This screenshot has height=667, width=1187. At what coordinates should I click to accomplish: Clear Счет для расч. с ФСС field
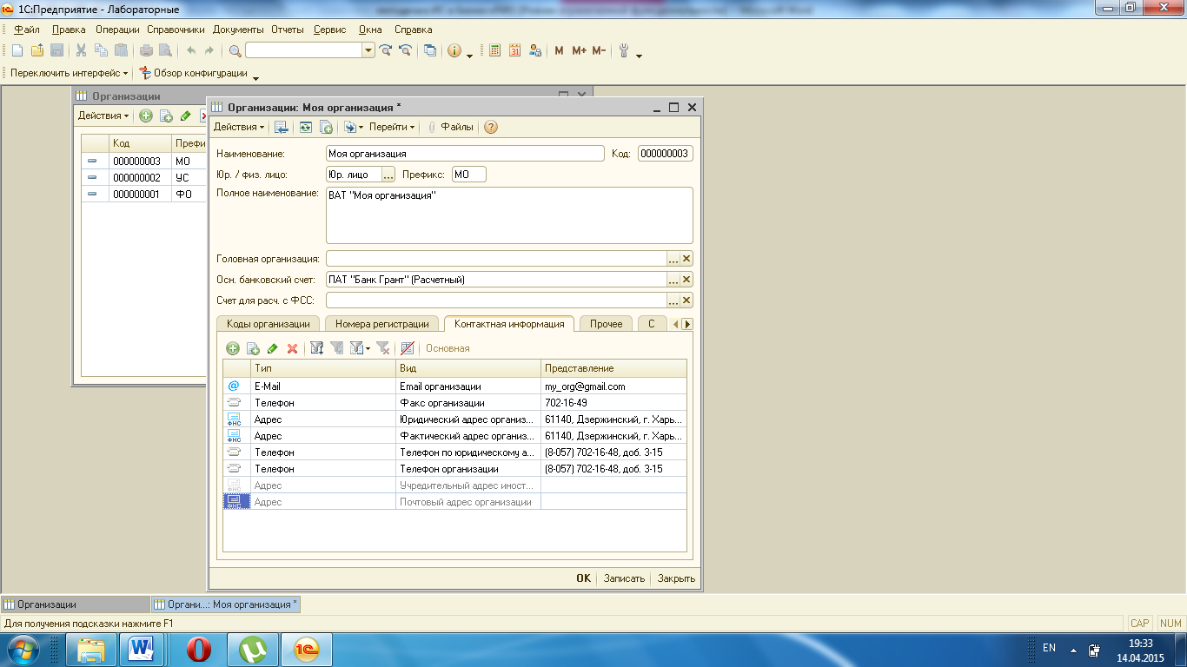click(686, 300)
